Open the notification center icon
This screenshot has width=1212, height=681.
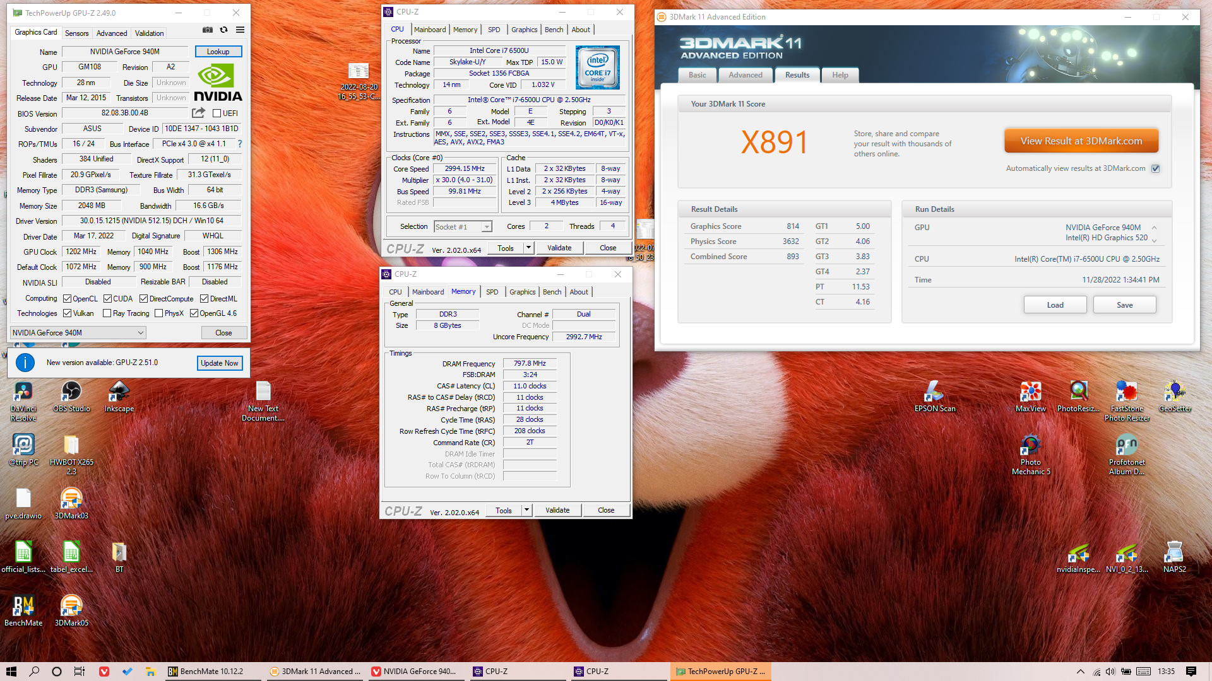click(1191, 672)
